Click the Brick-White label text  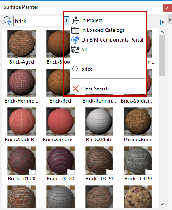click(99, 140)
